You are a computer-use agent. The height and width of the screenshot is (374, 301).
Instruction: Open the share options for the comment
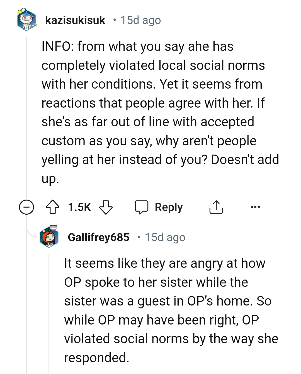(216, 207)
